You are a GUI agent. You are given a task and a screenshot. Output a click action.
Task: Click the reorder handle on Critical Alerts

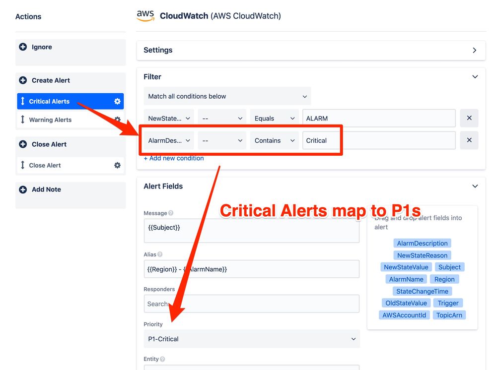point(22,101)
